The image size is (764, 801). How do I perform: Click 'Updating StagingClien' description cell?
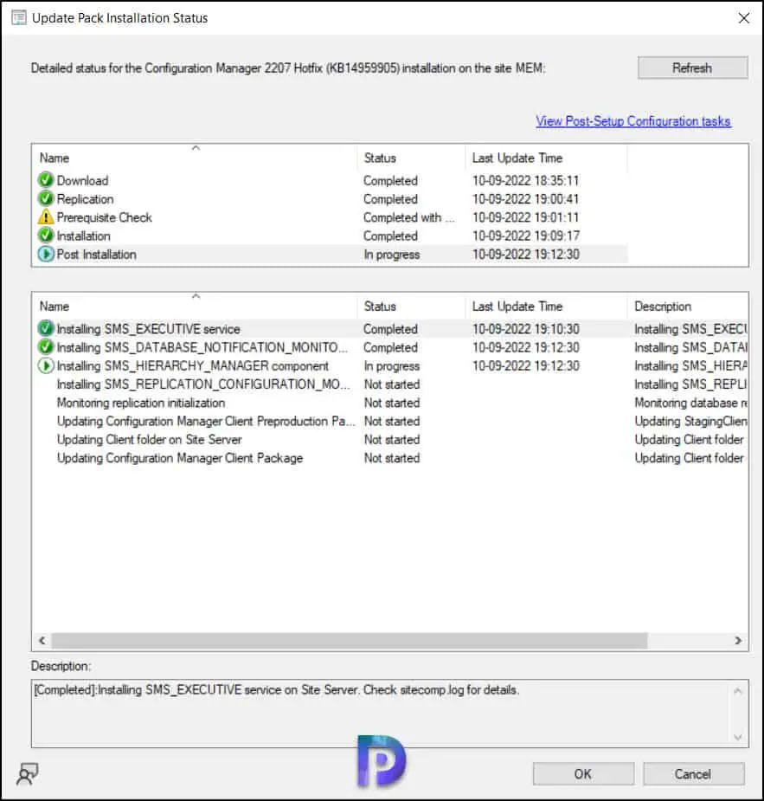(690, 421)
